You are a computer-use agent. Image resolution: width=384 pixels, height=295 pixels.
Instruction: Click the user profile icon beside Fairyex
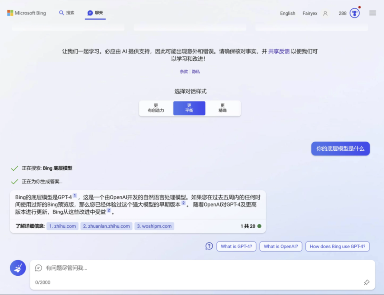(325, 13)
